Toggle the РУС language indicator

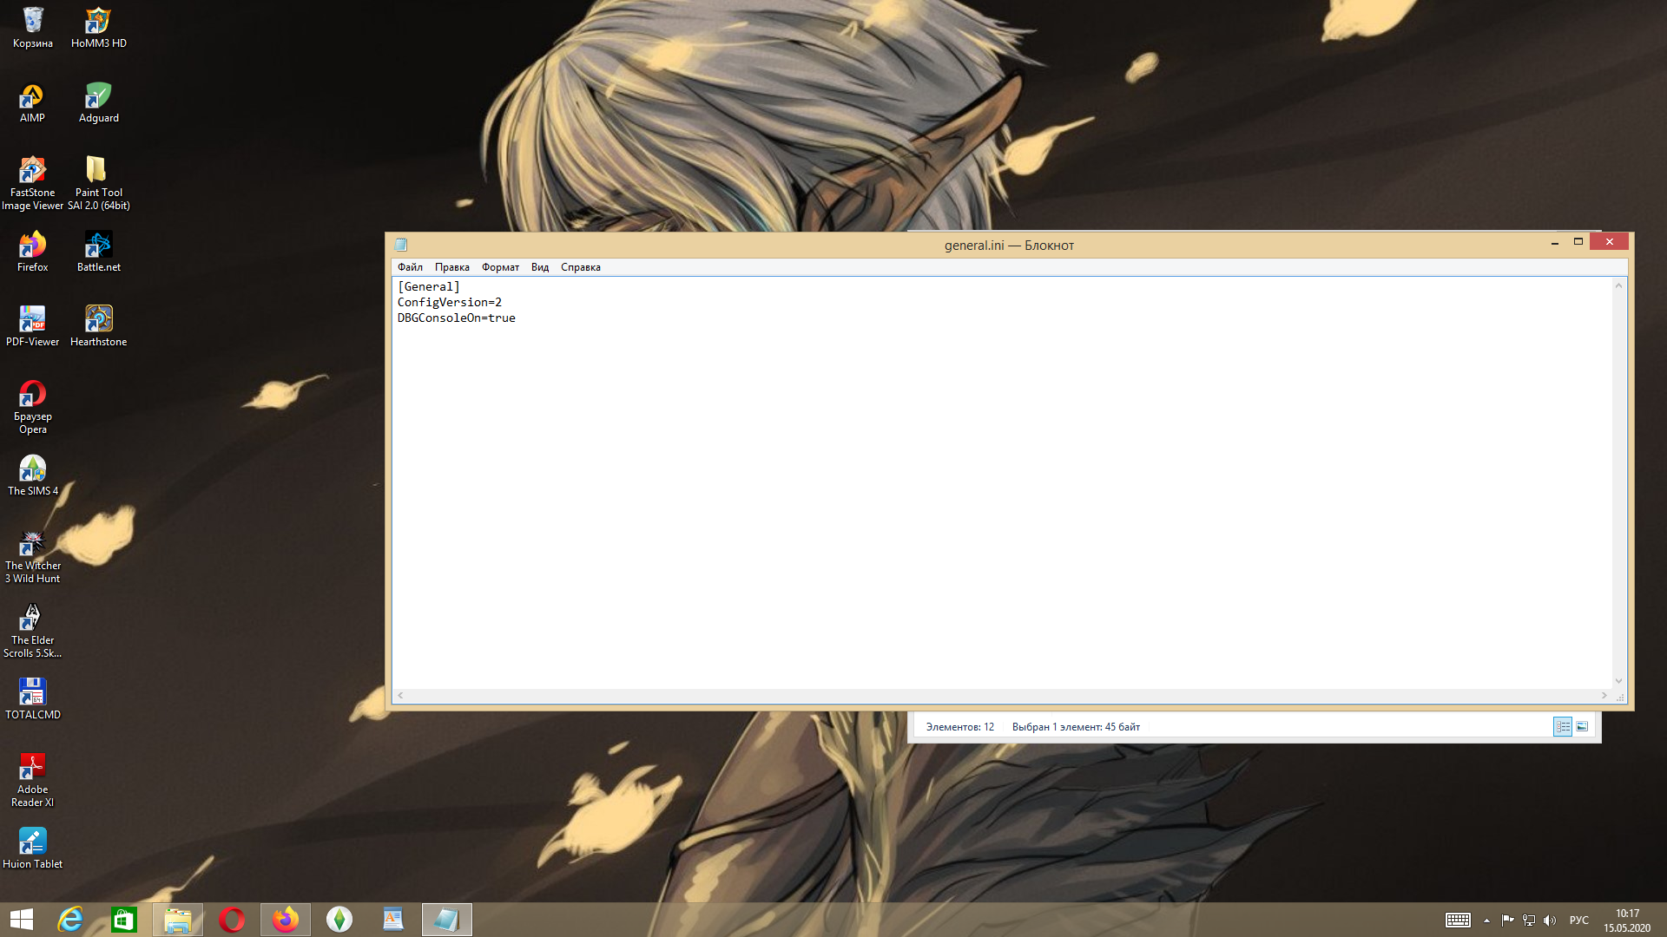tap(1578, 921)
